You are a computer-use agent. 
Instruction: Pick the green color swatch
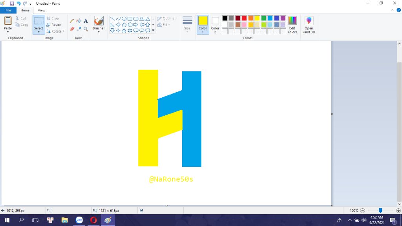[x=263, y=18]
